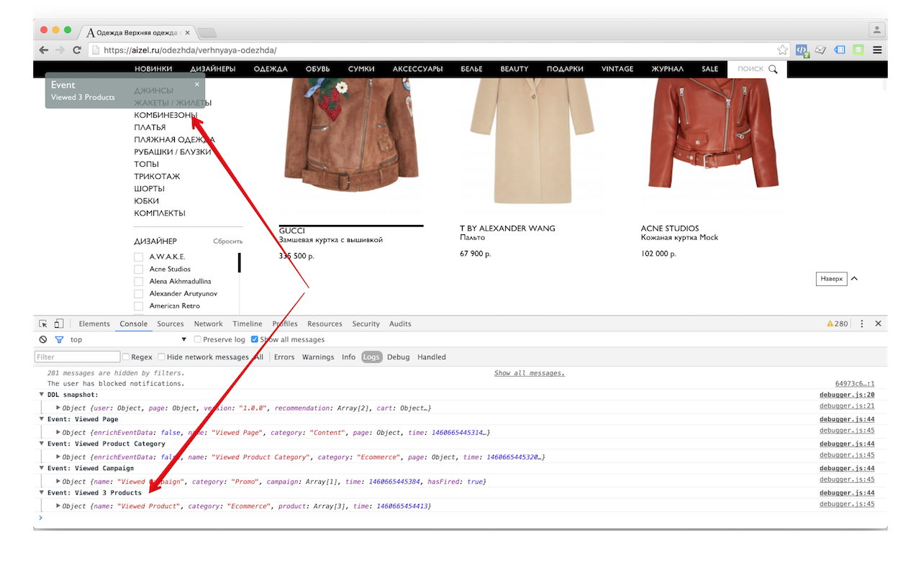
Task: Expand the Object under DDL snapshot
Action: point(58,408)
